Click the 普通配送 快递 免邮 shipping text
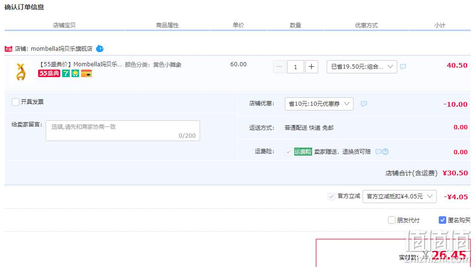Image resolution: width=475 pixels, height=267 pixels. [309, 127]
